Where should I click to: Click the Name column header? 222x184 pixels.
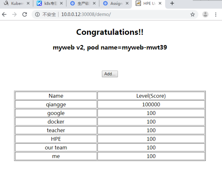(x=56, y=96)
